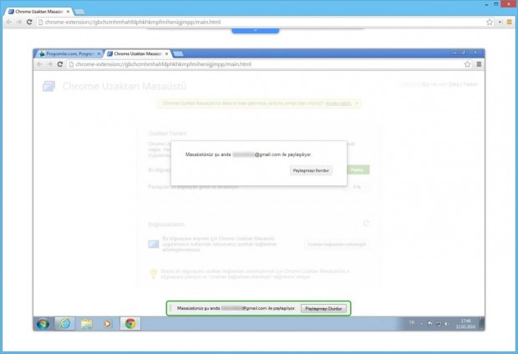Click Back arrow in remote Chrome window

point(39,64)
